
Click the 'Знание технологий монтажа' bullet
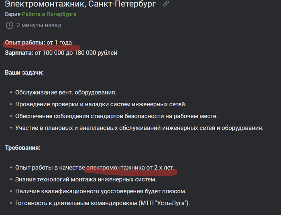86,179
